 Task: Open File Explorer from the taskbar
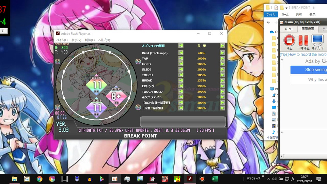[x=14, y=179]
